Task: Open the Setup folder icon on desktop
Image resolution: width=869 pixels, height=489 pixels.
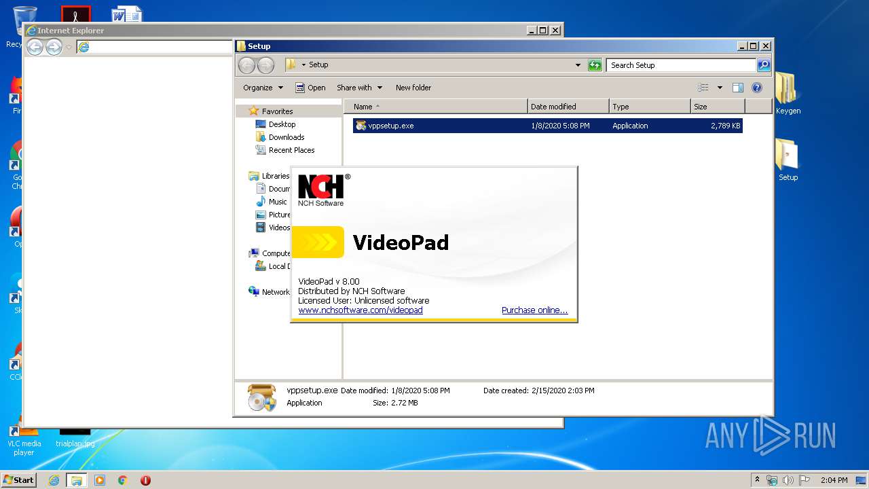Action: tap(788, 160)
